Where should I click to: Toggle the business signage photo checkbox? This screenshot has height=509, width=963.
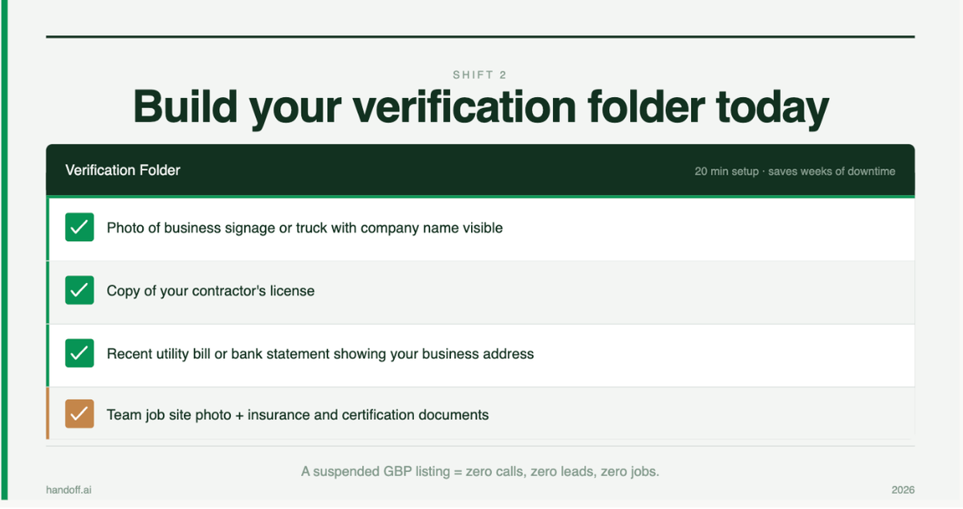coord(79,228)
